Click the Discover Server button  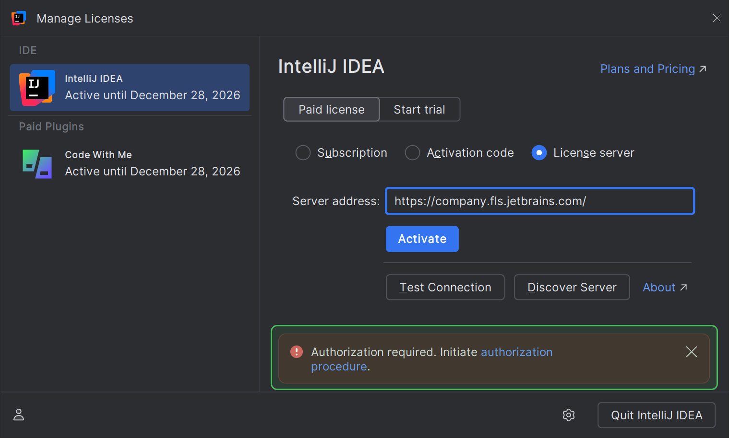[x=572, y=287]
